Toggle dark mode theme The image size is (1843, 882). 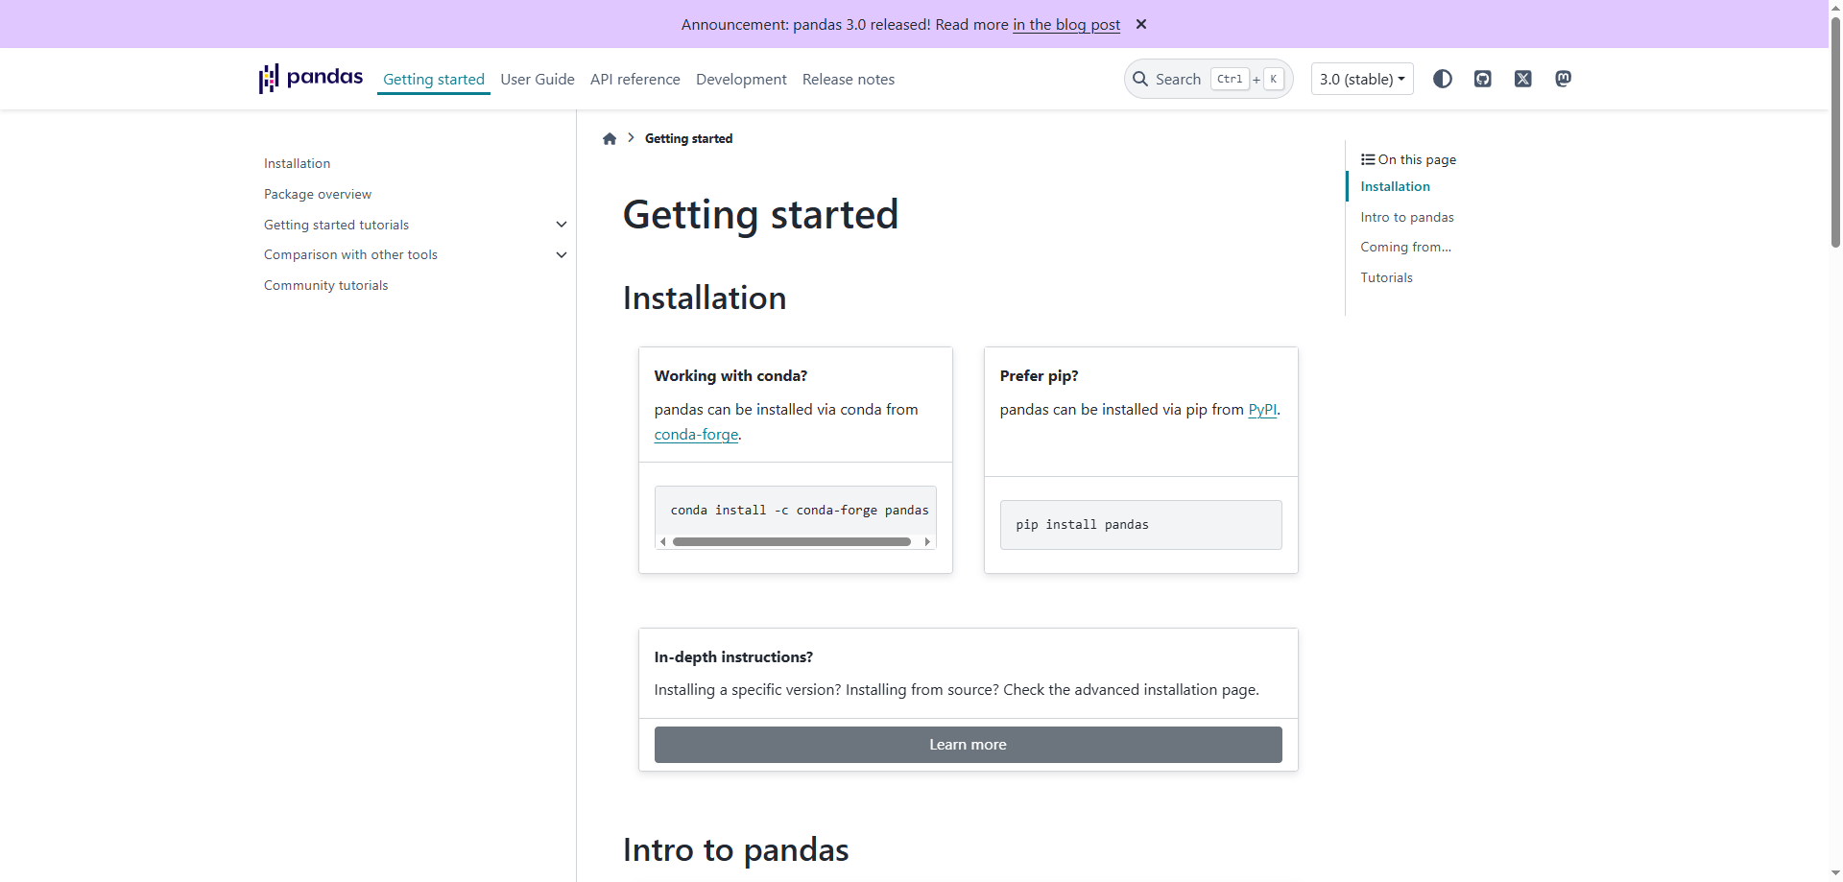click(1442, 79)
